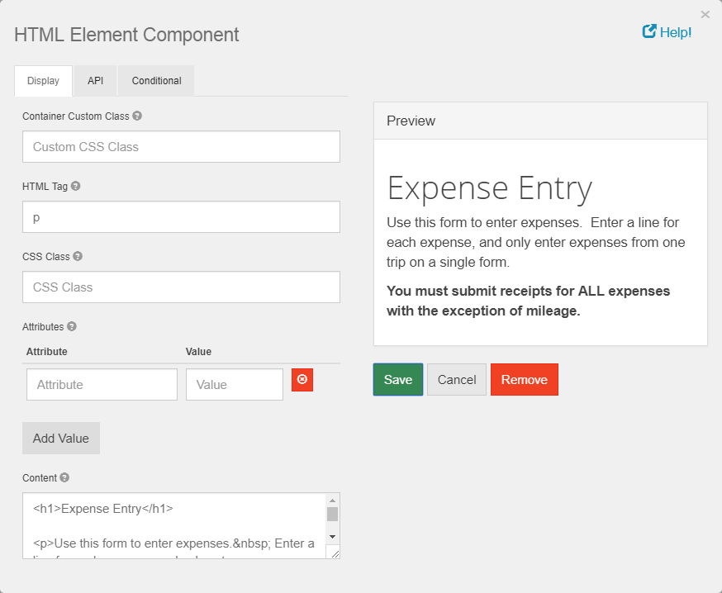Remove the attribute row with red icon
Screen dimensions: 722x593
point(302,380)
